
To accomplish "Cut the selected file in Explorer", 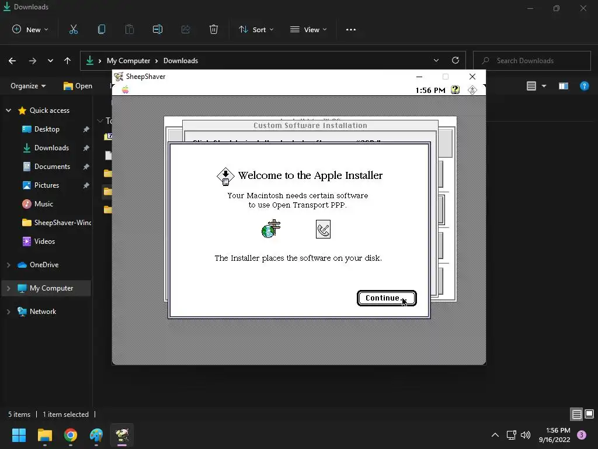I will click(73, 29).
